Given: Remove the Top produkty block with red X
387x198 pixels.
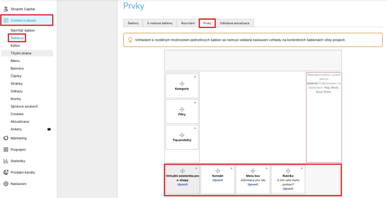Looking at the screenshot, I should (195, 128).
